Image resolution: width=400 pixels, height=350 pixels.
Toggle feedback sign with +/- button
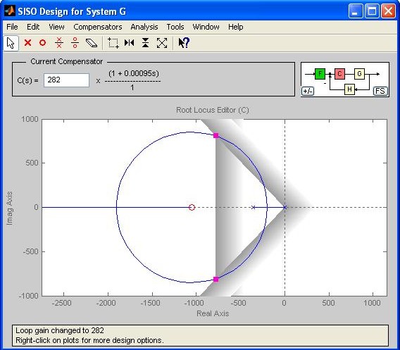(308, 91)
